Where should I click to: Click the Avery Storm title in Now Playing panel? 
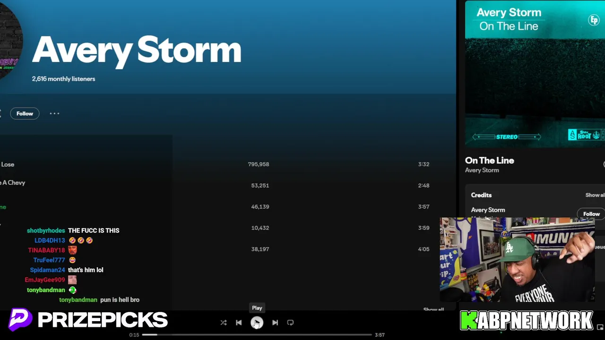[509, 13]
